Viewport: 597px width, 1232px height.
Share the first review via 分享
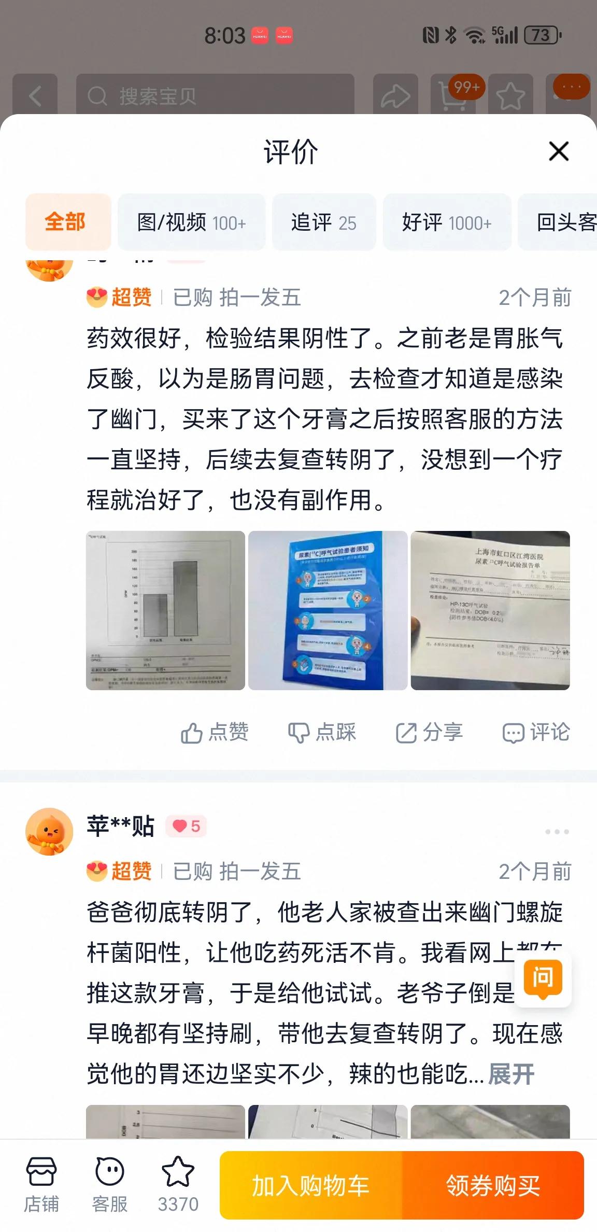(429, 733)
